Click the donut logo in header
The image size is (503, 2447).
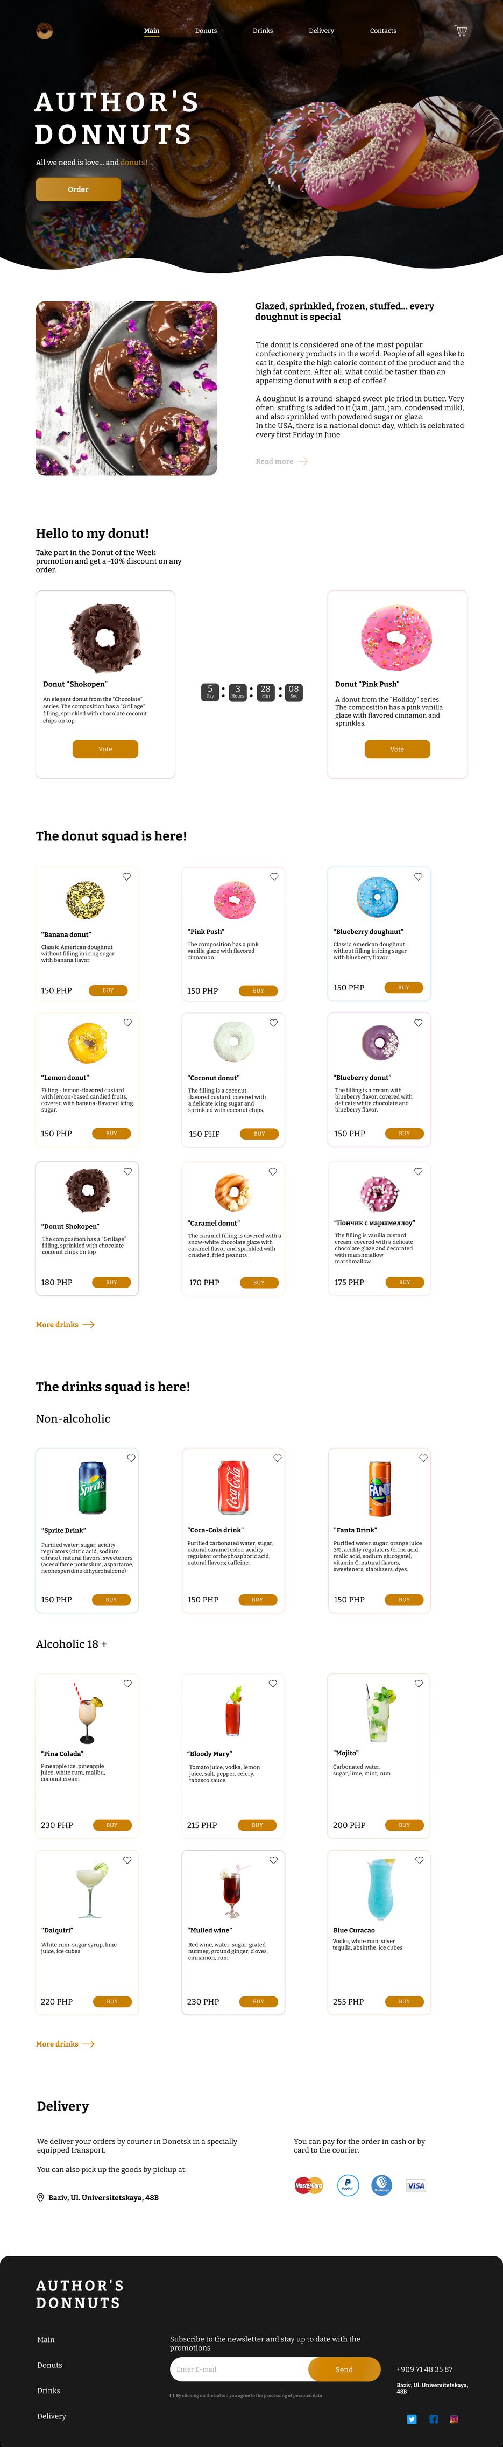click(44, 30)
